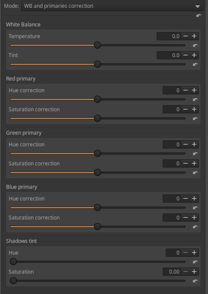This screenshot has height=294, width=208.
Task: Reset Green primary Saturation correction
Action: 195,172
